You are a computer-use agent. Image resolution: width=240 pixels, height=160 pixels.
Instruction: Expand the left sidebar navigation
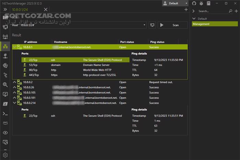click(x=5, y=10)
